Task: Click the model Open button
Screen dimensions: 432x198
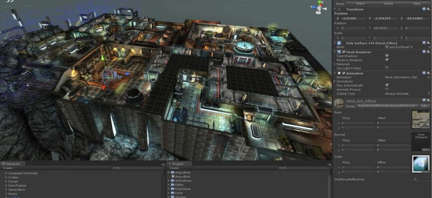Action: tap(417, 3)
